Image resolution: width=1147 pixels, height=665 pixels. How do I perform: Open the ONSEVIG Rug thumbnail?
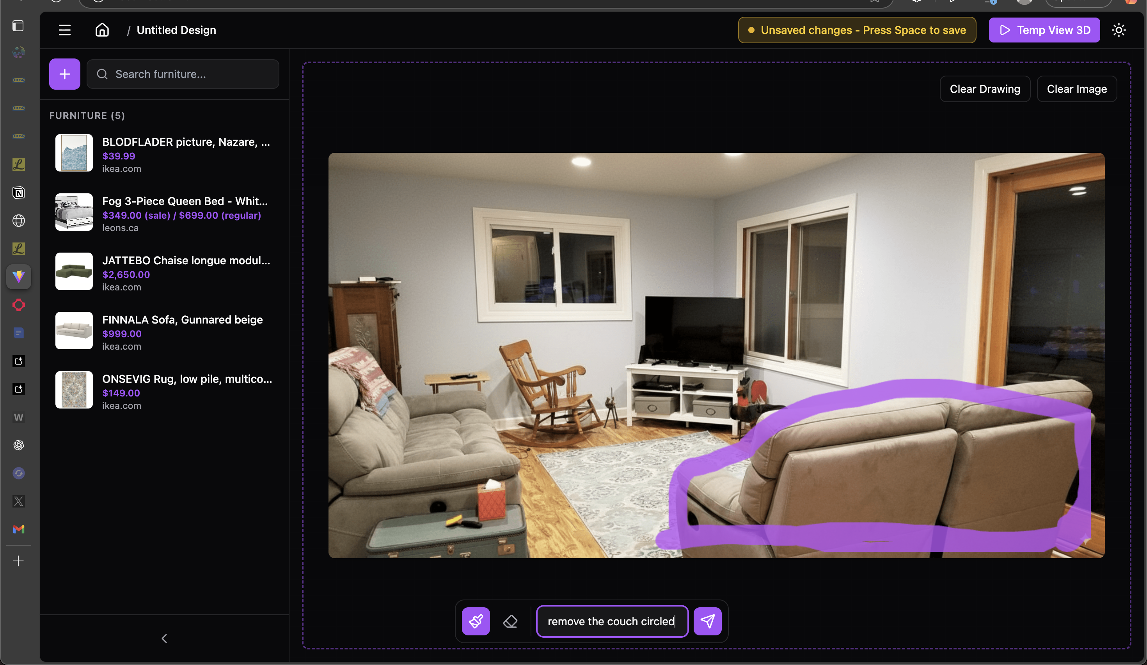74,390
